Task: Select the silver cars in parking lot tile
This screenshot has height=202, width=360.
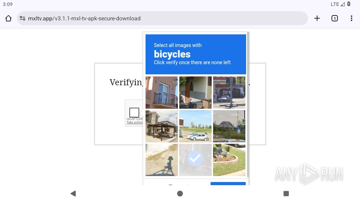Action: click(x=195, y=126)
